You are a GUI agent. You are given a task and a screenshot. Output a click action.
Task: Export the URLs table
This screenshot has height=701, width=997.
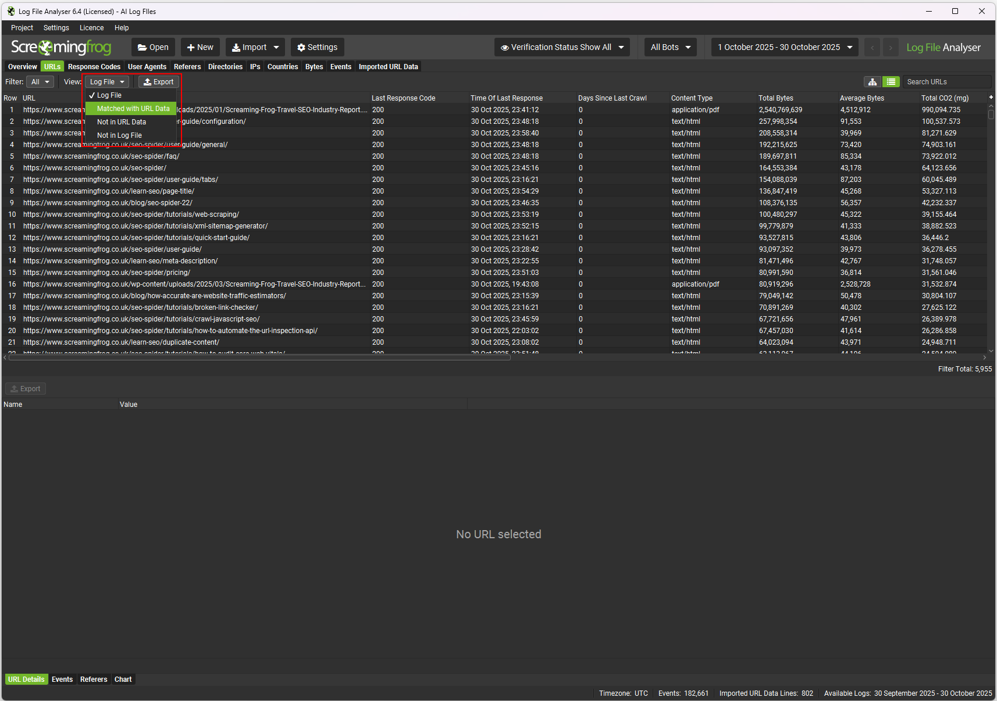click(159, 82)
